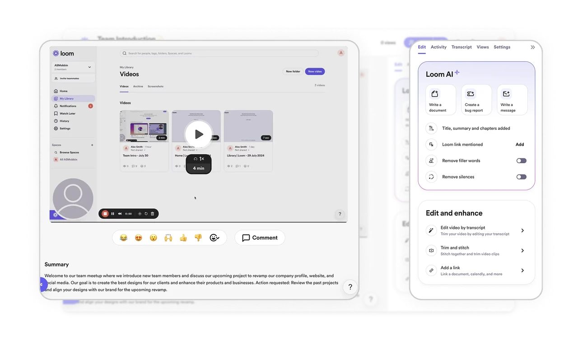Click the stop recording button
The height and width of the screenshot is (340, 578).
pyautogui.click(x=105, y=213)
